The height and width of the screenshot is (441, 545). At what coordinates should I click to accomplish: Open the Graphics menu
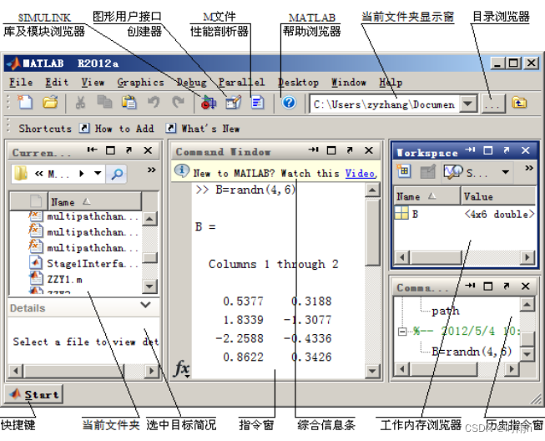(140, 83)
